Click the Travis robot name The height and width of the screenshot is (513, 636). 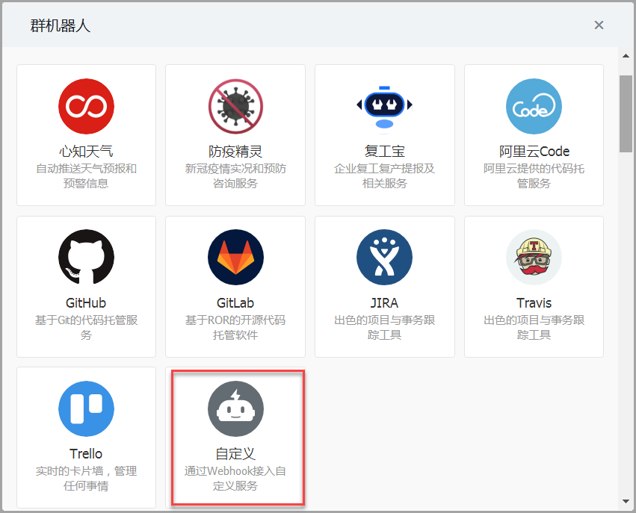(534, 302)
